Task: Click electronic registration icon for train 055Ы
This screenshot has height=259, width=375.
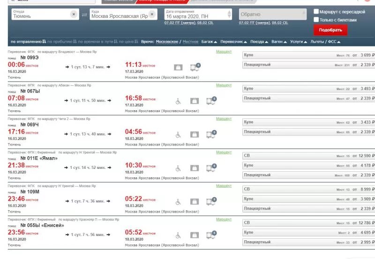Action: tap(211, 235)
